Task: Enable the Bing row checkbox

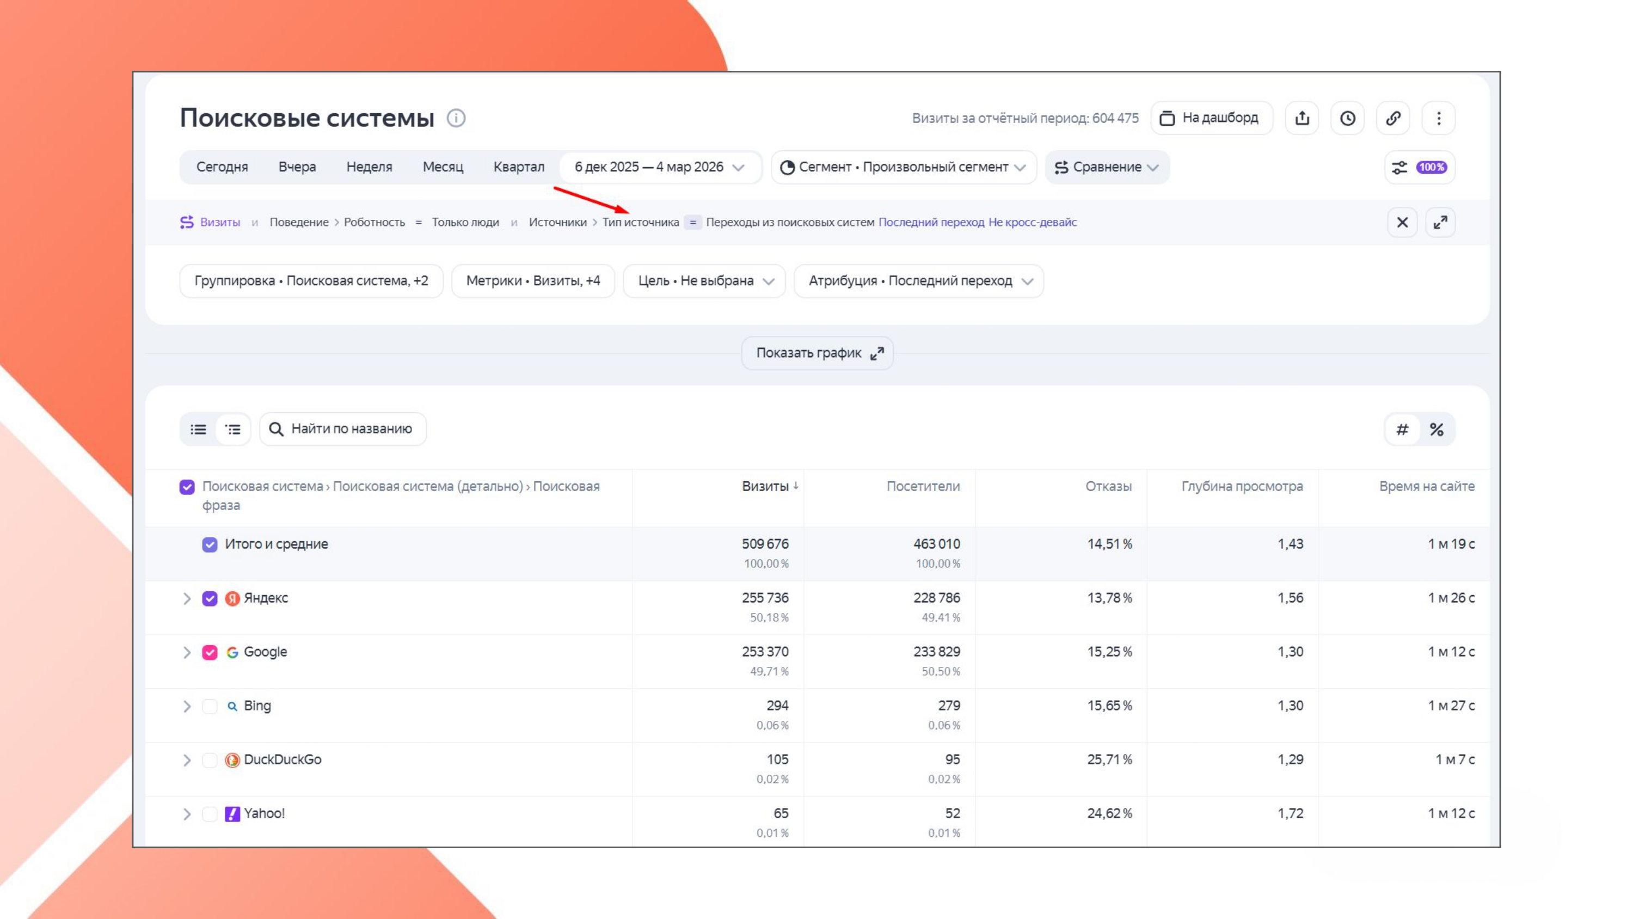Action: click(210, 707)
